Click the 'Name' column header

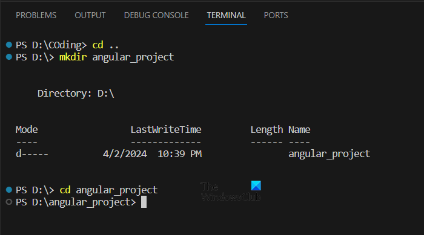point(299,129)
